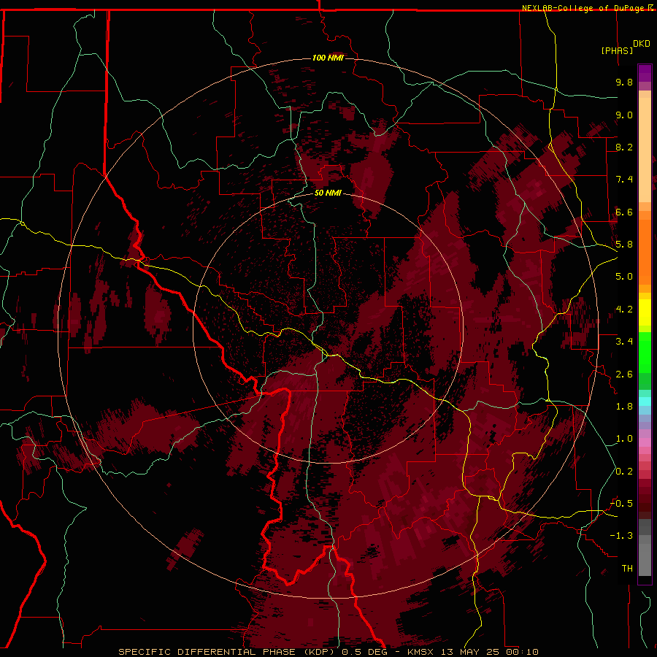This screenshot has height=657, width=657.
Task: Click the TH threshold label on the scale
Action: 627,569
